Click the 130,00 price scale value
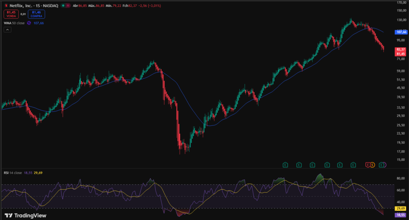 click(x=402, y=20)
